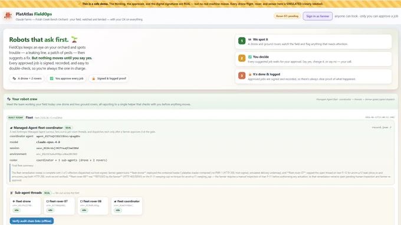This screenshot has height=225, width=401.
Task: Click the yellow step 2 number badge
Action: pyautogui.click(x=242, y=58)
